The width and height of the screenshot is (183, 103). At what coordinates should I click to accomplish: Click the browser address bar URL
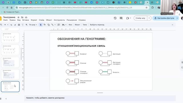75,8
